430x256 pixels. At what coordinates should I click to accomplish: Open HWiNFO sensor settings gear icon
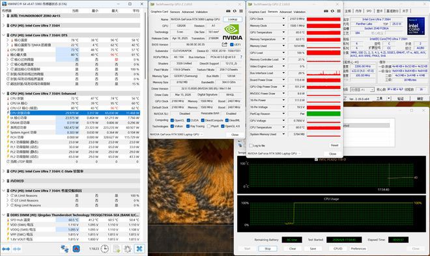coord(128,249)
